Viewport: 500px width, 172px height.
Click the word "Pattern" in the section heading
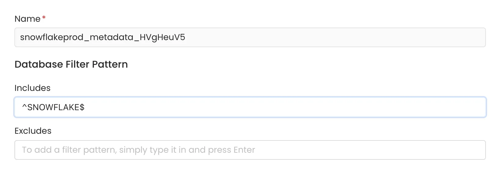pyautogui.click(x=110, y=65)
